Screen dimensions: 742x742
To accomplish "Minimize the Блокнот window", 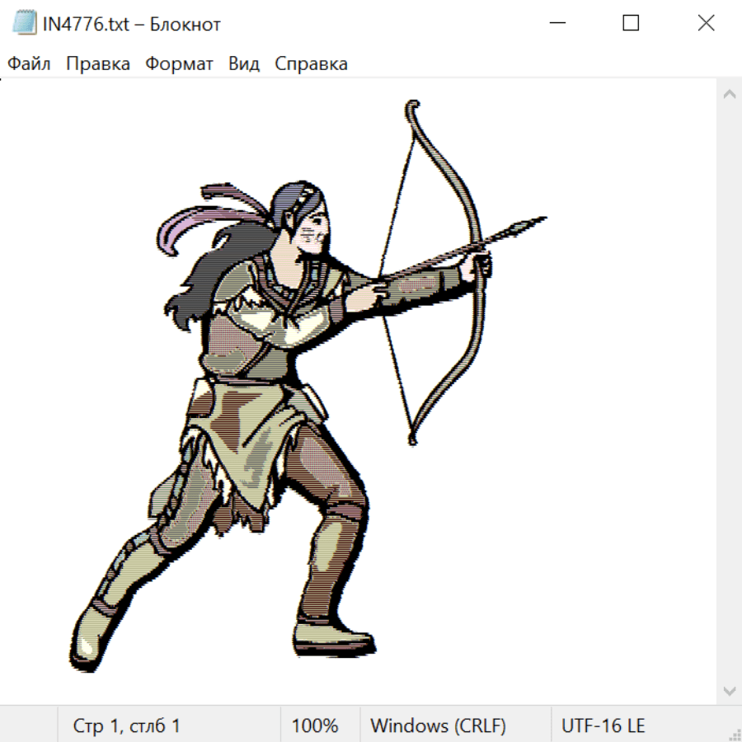I will pos(556,24).
